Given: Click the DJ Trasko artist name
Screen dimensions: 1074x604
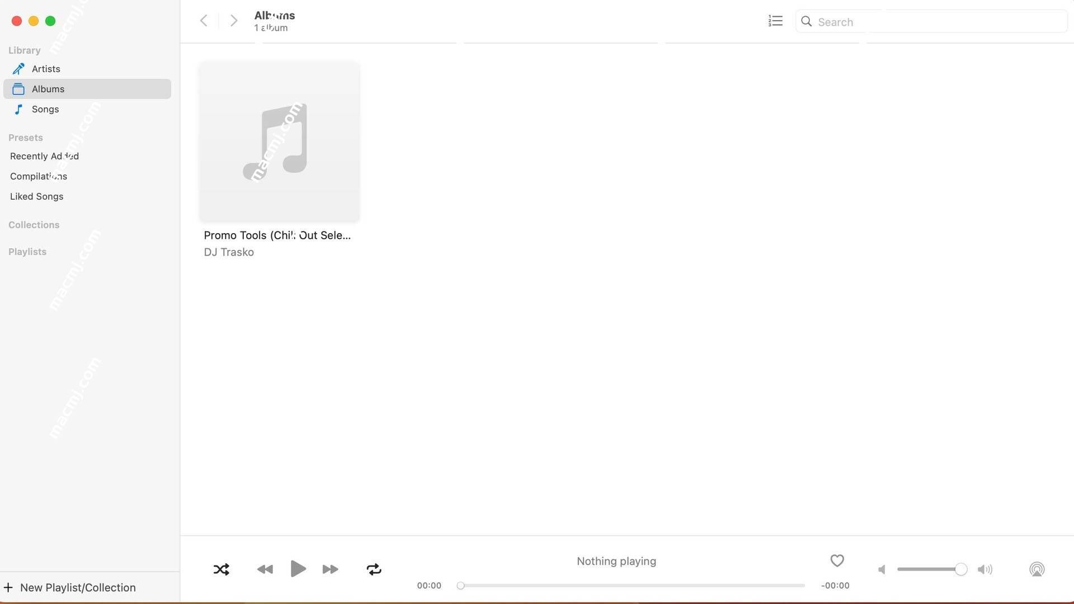Looking at the screenshot, I should 229,252.
